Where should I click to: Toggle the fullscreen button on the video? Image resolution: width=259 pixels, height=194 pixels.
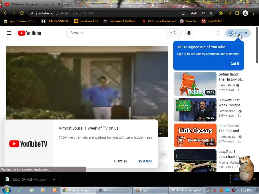point(160,131)
